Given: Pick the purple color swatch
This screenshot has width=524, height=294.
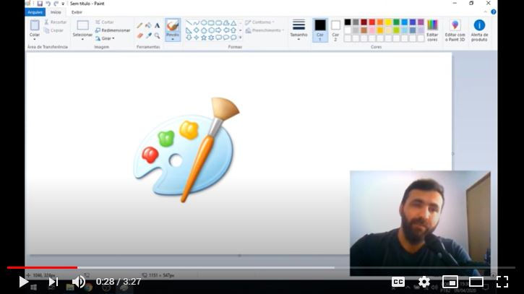Looking at the screenshot, I should [x=421, y=22].
